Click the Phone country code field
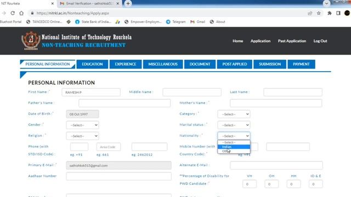The width and height of the screenshot is (351, 197). [x=79, y=147]
